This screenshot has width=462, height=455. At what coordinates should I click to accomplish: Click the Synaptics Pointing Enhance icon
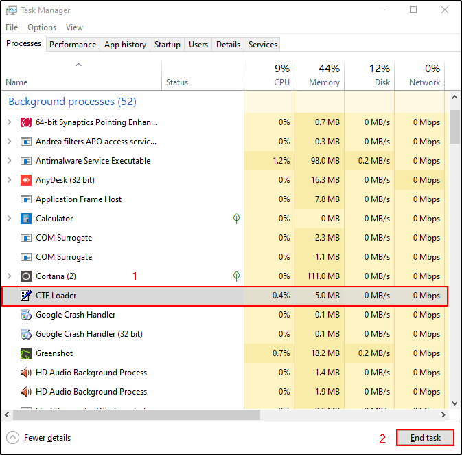click(x=26, y=122)
